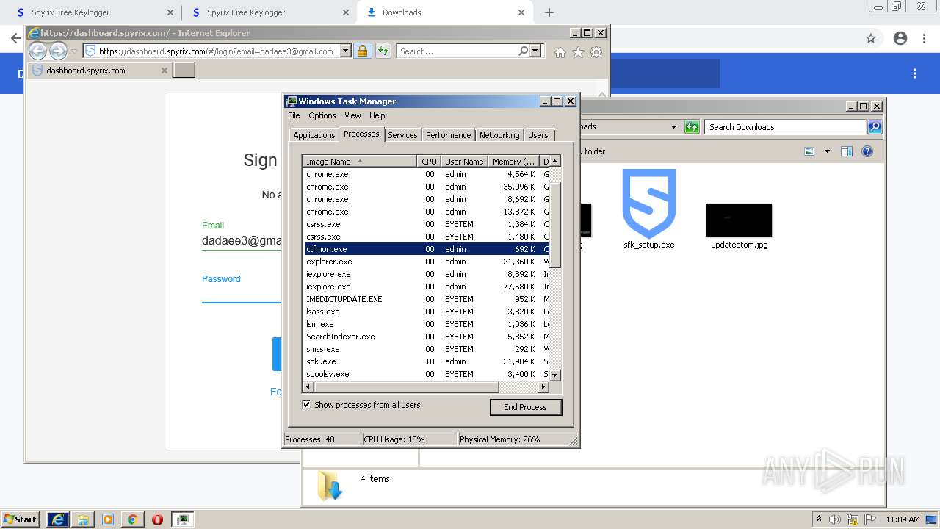The height and width of the screenshot is (529, 940).
Task: Open Internet Explorer taskbar icon
Action: [x=58, y=519]
